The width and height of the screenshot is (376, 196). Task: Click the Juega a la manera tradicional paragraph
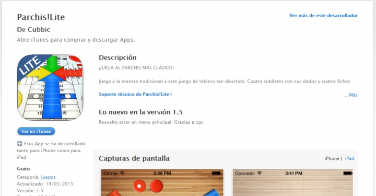point(224,82)
